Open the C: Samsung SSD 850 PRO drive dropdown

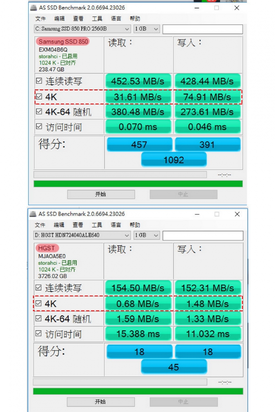(x=82, y=29)
